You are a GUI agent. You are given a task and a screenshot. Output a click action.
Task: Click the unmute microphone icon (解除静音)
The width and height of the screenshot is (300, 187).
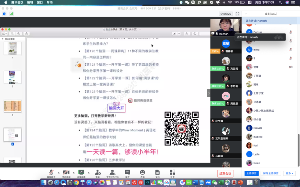click(x=51, y=173)
